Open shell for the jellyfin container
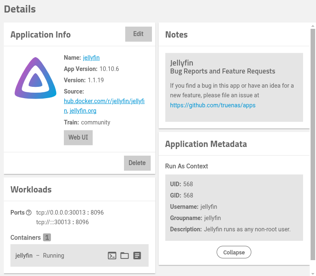 point(112,256)
